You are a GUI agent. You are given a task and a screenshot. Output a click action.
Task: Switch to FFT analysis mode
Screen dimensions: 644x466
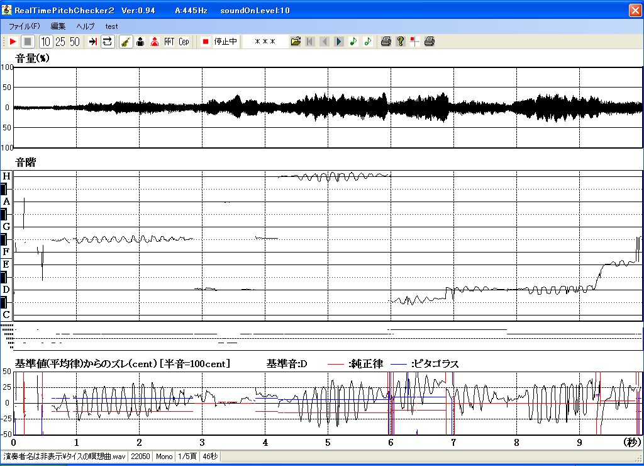point(169,42)
